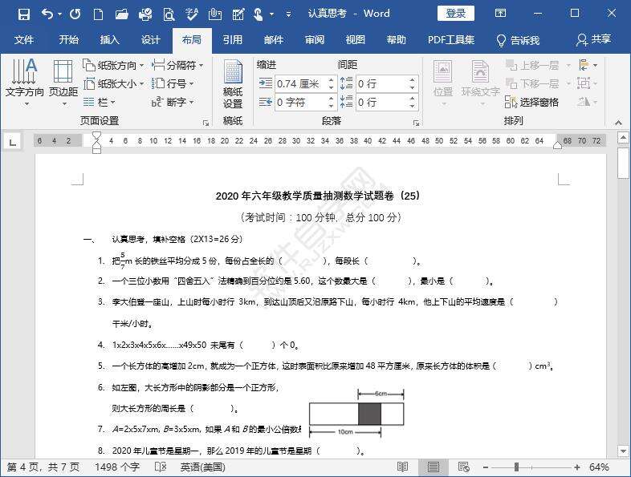Click Position (位置) icon
This screenshot has height=477, width=631.
[443, 83]
